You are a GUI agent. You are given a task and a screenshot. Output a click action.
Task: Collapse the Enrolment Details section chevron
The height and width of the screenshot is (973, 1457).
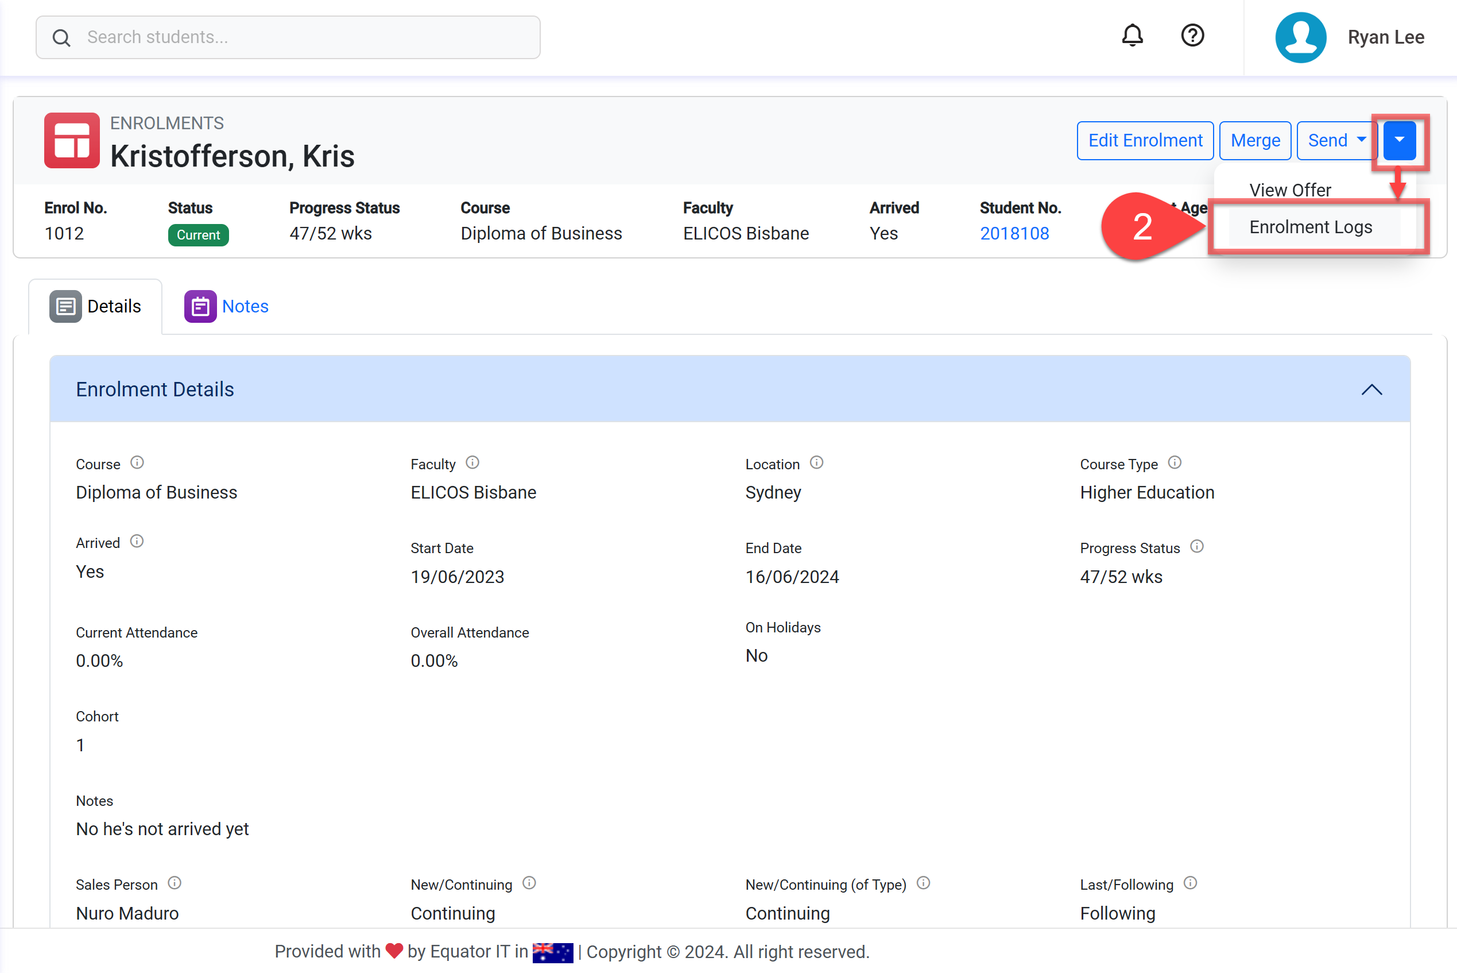coord(1371,389)
